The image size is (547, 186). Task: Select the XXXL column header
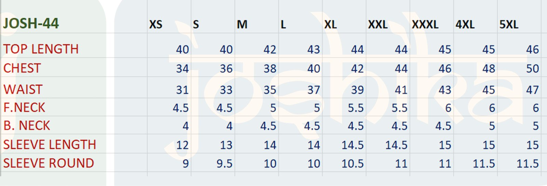pyautogui.click(x=425, y=25)
